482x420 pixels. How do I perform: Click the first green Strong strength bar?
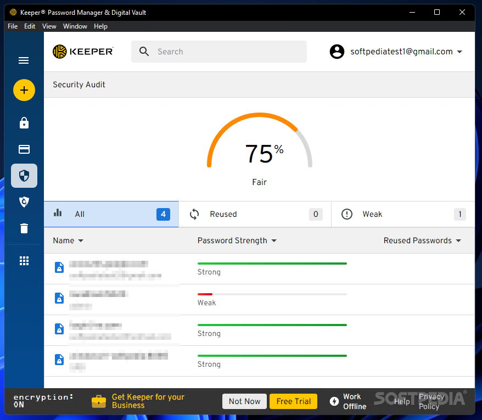(272, 264)
